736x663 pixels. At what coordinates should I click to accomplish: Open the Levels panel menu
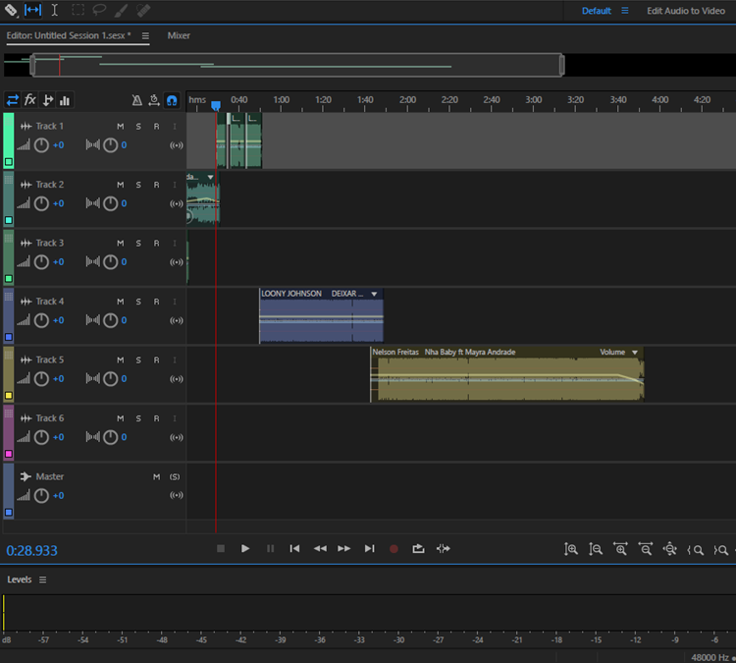tap(42, 580)
